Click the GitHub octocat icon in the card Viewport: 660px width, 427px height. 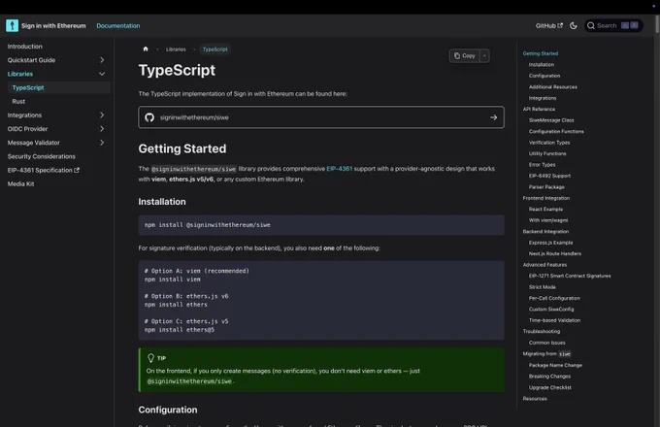[149, 117]
